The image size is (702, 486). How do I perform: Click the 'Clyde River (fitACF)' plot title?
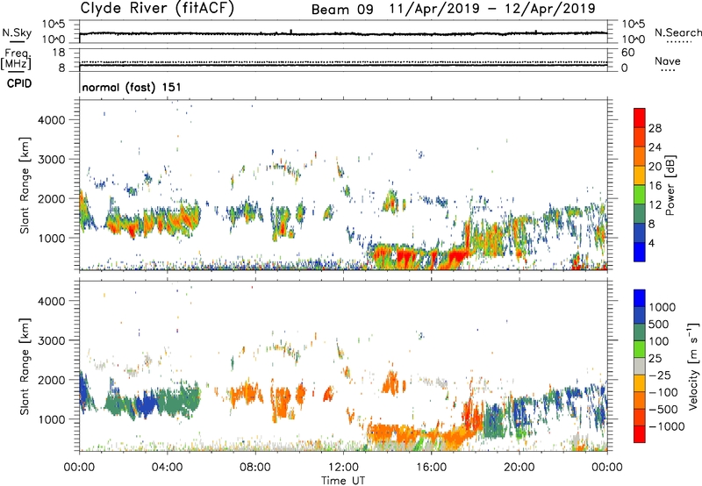click(x=157, y=8)
